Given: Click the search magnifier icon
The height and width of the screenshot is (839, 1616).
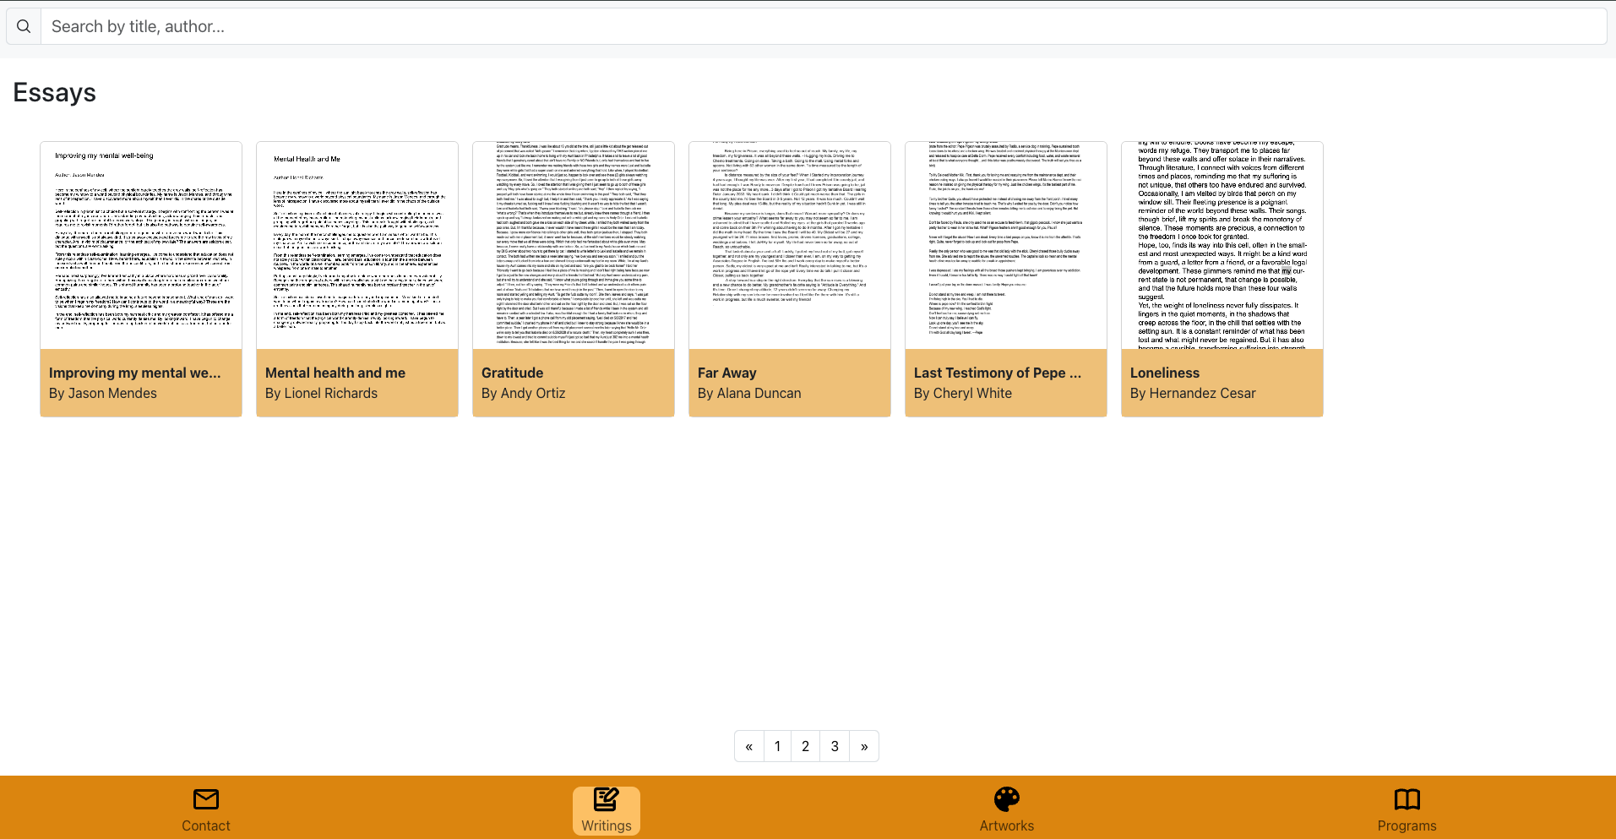Looking at the screenshot, I should point(24,26).
